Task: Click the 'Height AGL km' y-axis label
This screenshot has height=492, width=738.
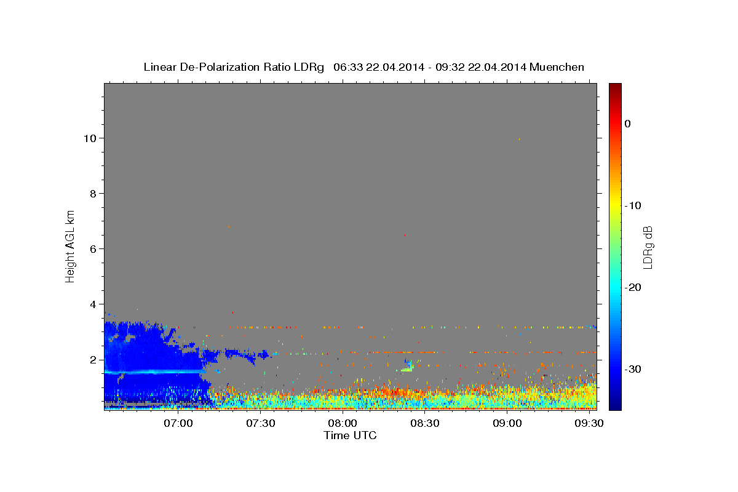Action: pyautogui.click(x=71, y=245)
